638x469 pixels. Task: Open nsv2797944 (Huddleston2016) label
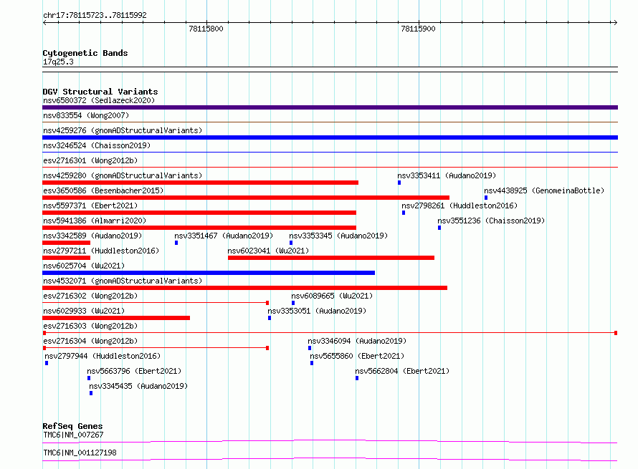click(103, 356)
